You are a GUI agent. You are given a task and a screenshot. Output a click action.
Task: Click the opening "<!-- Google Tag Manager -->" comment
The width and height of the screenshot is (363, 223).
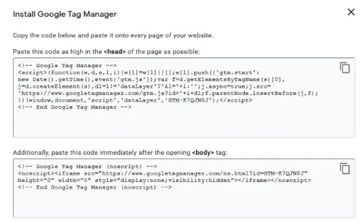[55, 65]
